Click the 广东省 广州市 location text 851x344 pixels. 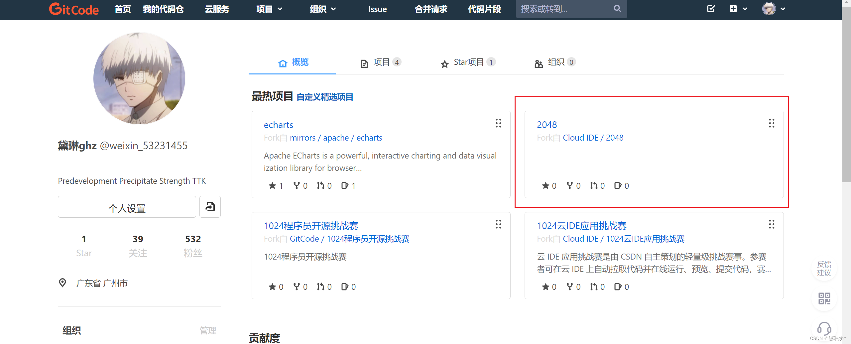[102, 284]
